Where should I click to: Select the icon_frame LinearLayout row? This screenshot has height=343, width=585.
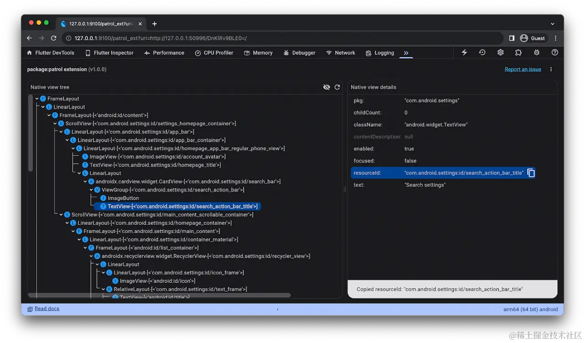pyautogui.click(x=175, y=273)
